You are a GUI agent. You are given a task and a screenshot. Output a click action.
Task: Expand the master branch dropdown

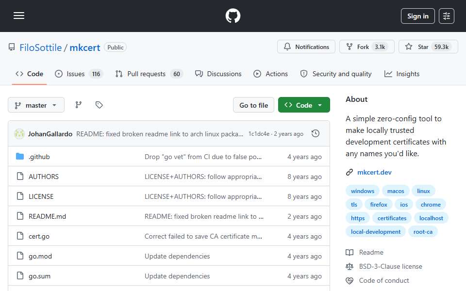(36, 105)
